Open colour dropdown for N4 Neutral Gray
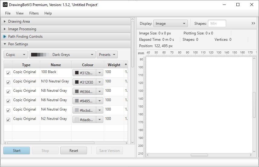The width and height of the screenshot is (259, 167). click(x=100, y=110)
